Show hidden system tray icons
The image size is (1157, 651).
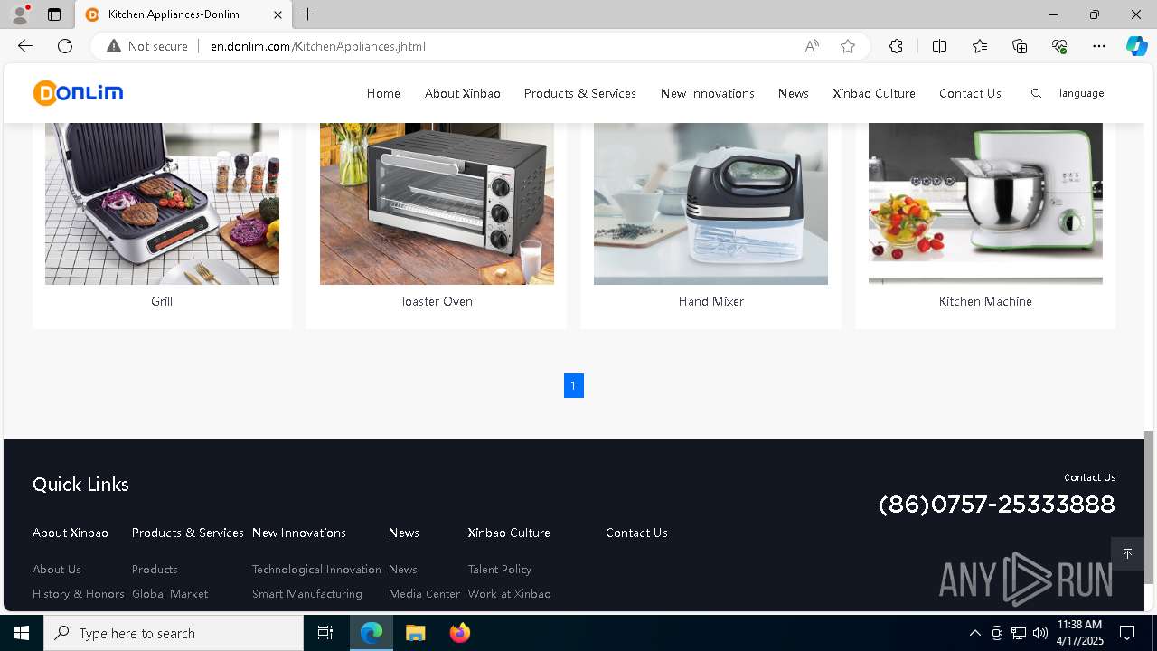tap(974, 633)
